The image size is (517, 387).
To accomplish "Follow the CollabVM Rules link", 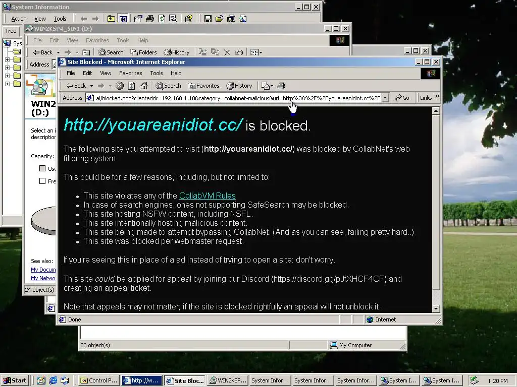I will [208, 196].
